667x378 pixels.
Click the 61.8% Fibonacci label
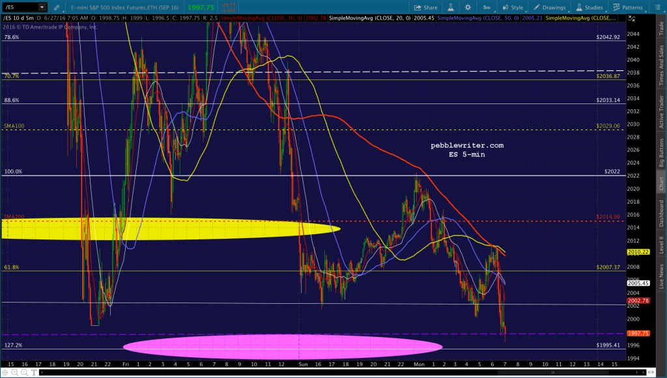click(12, 267)
